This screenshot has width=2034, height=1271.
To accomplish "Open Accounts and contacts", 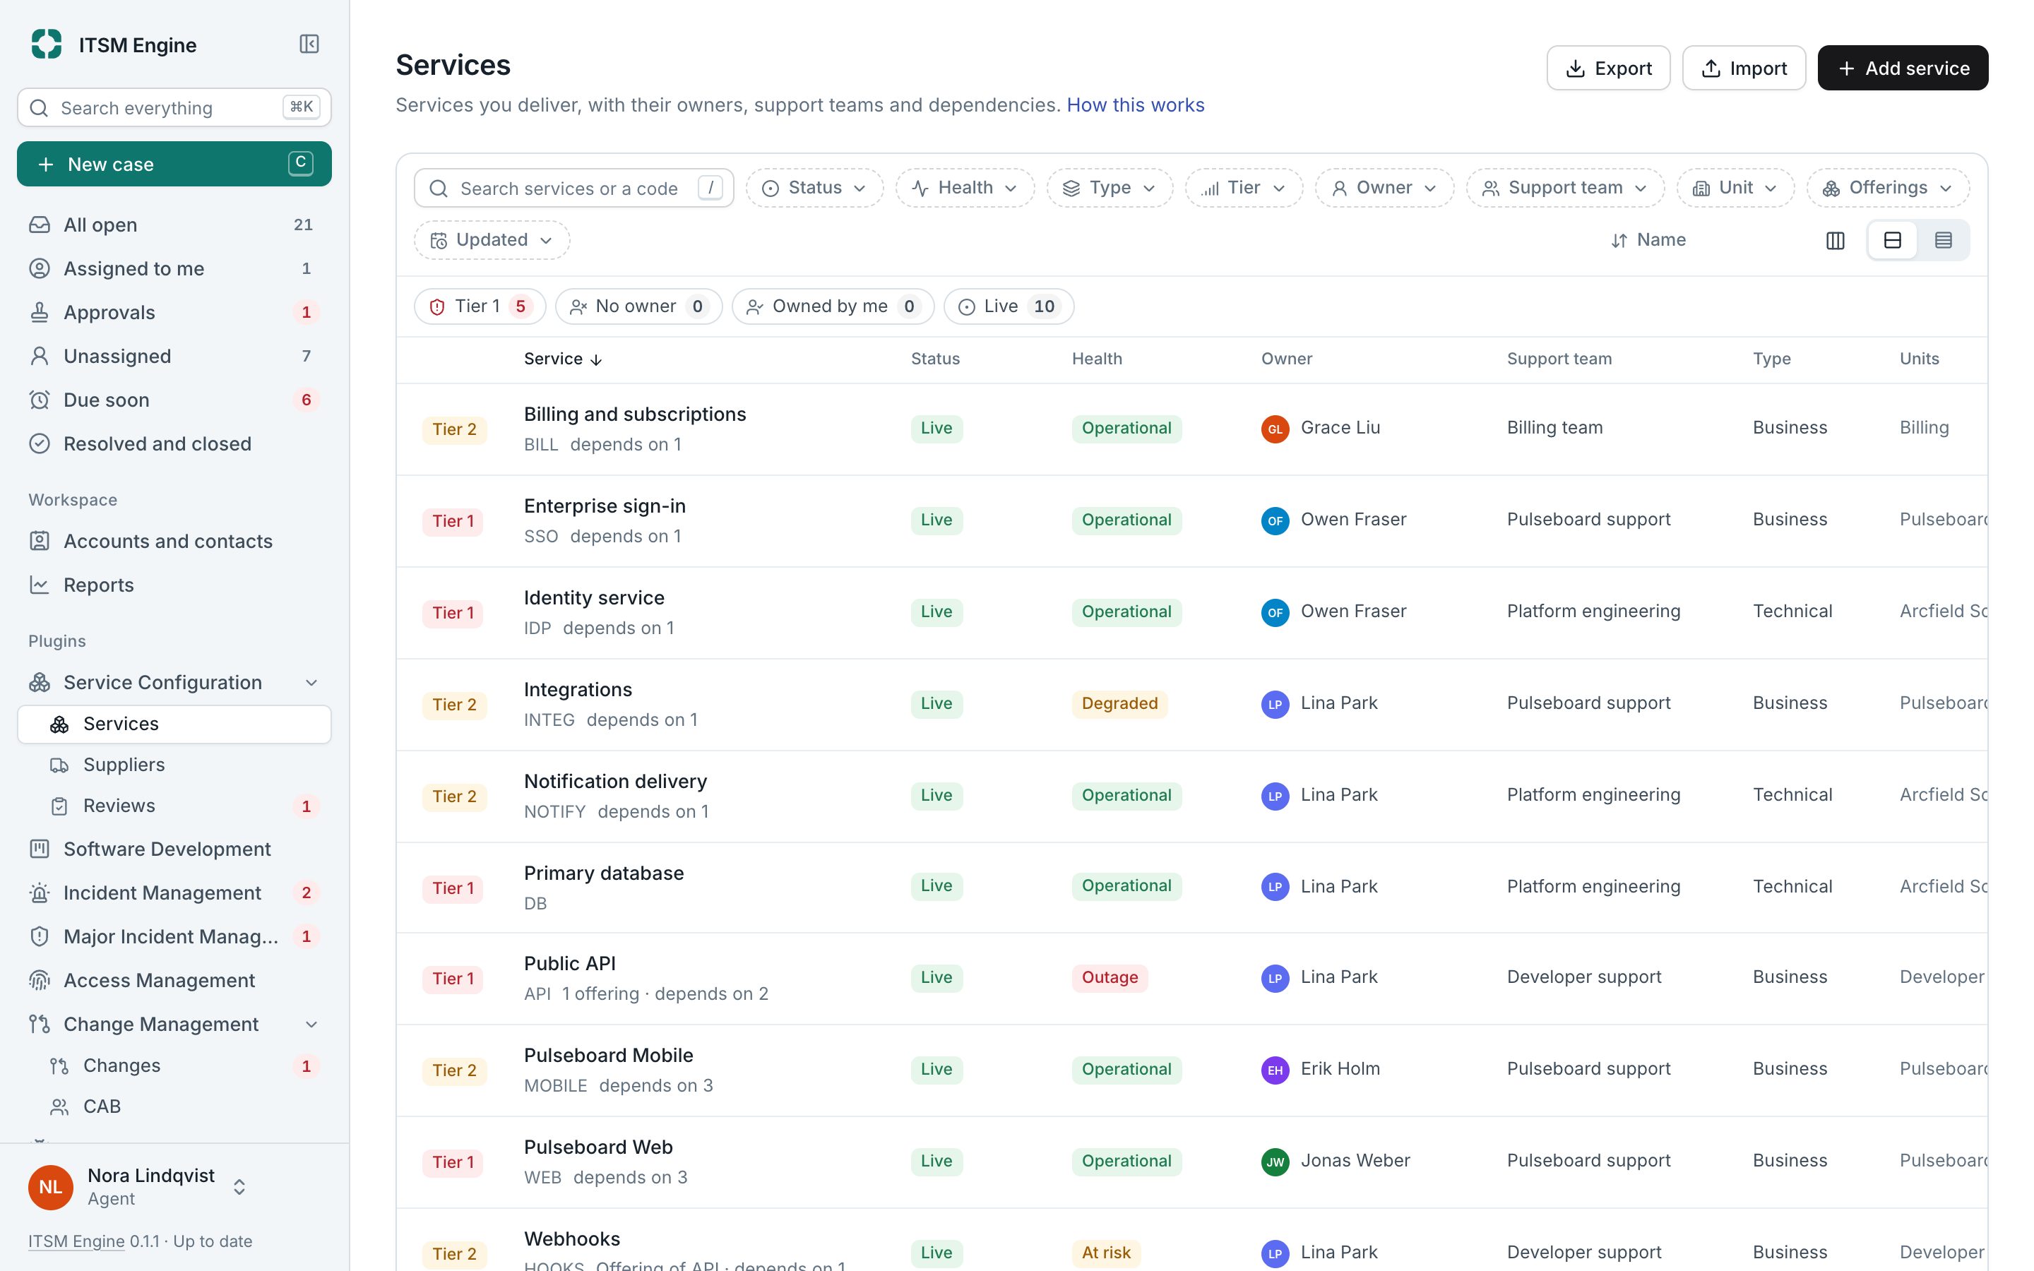I will (174, 542).
